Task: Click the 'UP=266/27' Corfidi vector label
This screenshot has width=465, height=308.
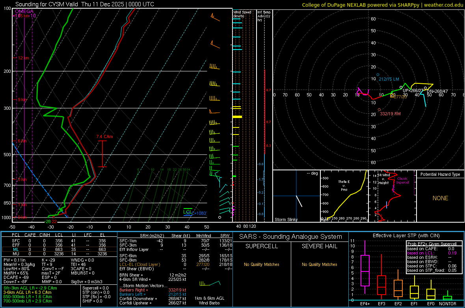Action: [x=413, y=90]
